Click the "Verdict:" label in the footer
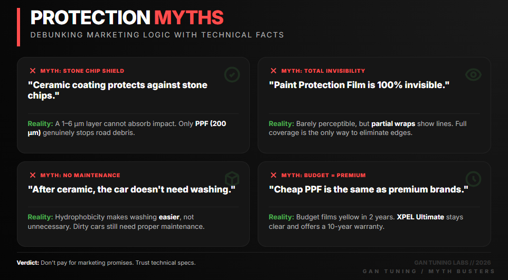 click(x=27, y=263)
